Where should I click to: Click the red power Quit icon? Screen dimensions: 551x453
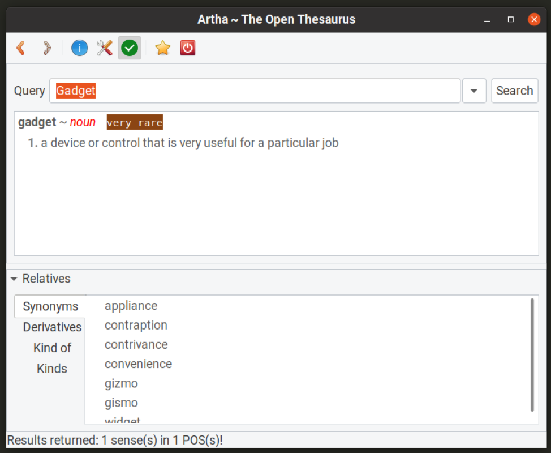pos(188,48)
